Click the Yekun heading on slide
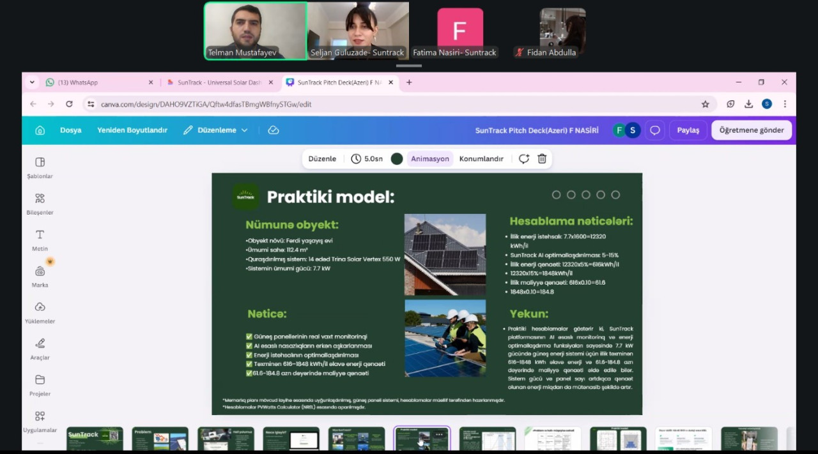 click(x=529, y=314)
